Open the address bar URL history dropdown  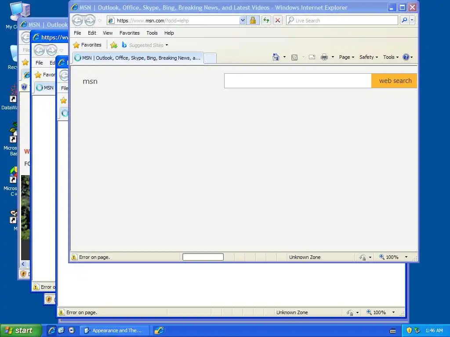pos(243,20)
